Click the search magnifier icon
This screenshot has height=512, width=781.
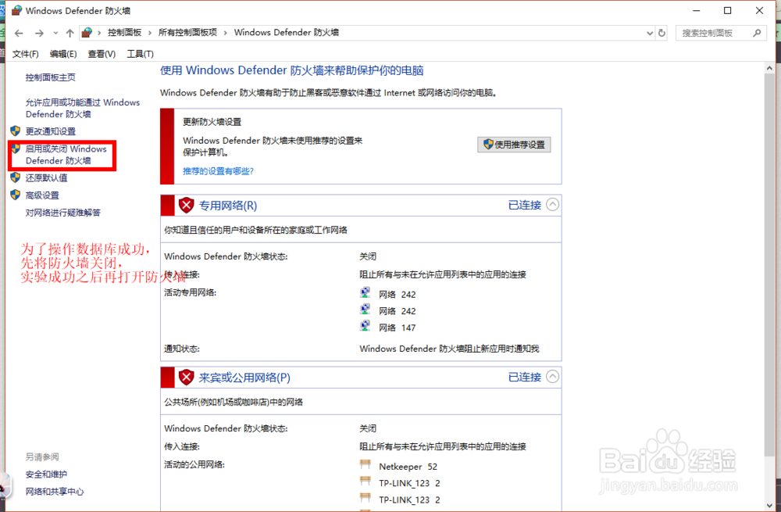coord(757,33)
